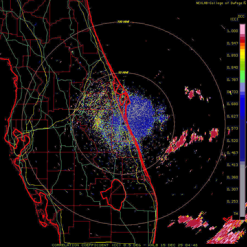This screenshot has height=247, width=247.
Task: Click the 100 NMI range ring label
Action: (123, 22)
